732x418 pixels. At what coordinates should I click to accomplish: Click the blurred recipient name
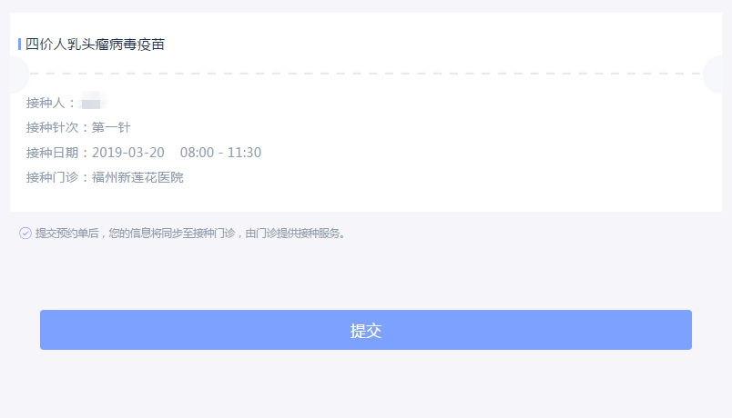point(94,102)
